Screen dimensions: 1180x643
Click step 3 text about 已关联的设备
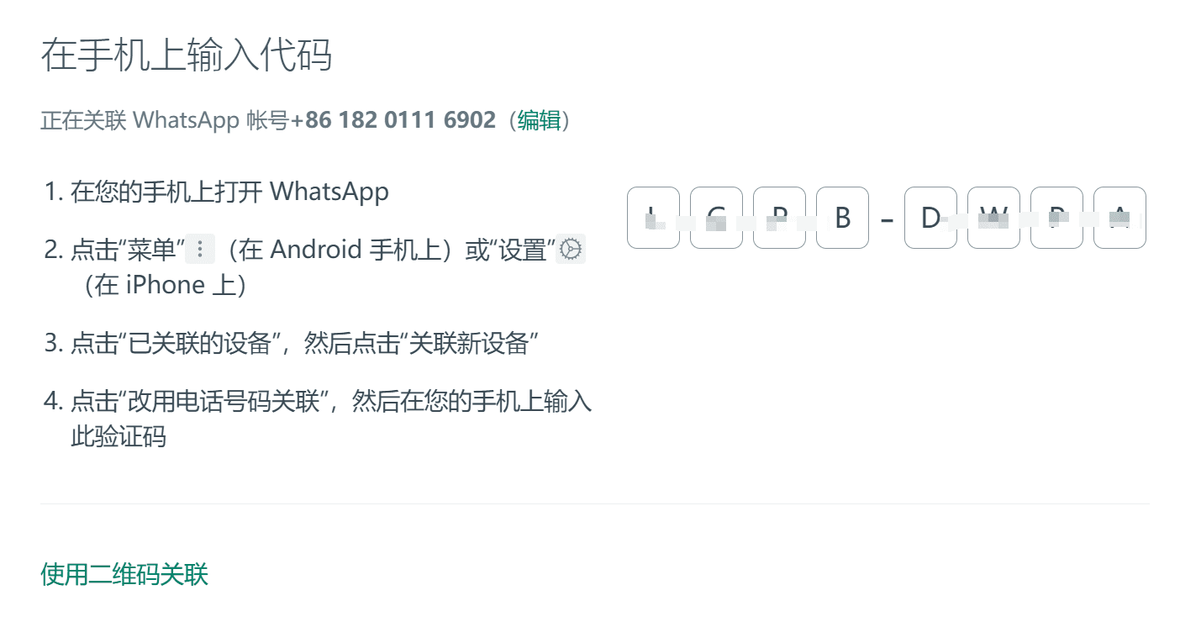(291, 344)
